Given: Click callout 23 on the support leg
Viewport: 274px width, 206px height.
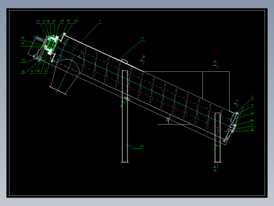Looking at the screenshot, I should click(x=142, y=146).
